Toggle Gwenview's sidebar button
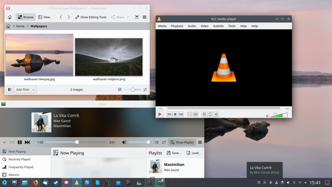This screenshot has width=332, height=187. [x=9, y=89]
